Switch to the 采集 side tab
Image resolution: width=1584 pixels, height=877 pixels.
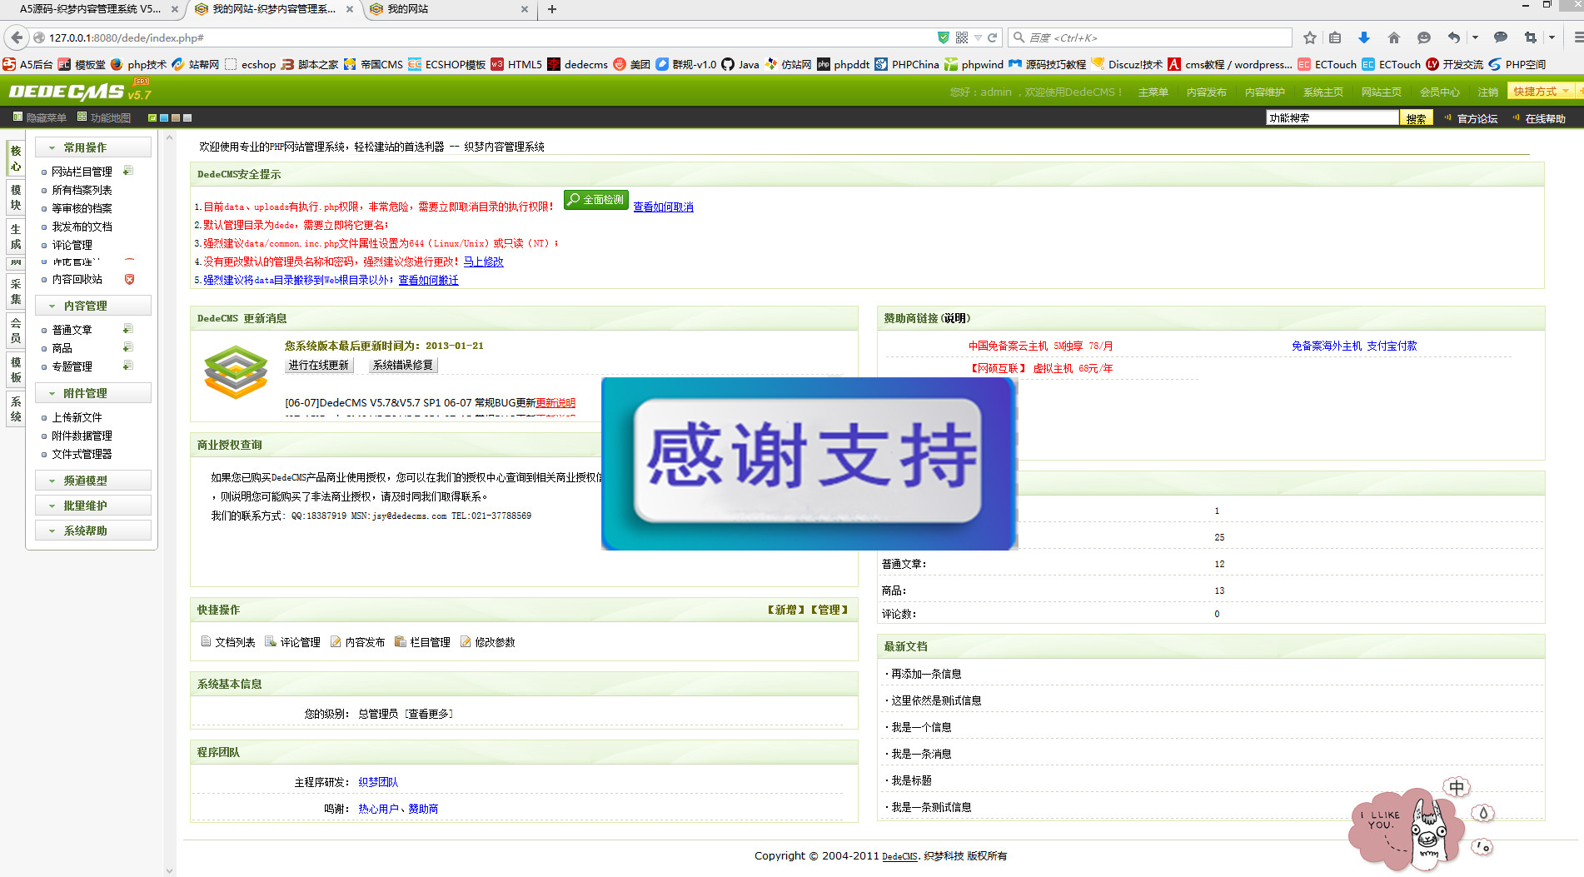pos(16,292)
